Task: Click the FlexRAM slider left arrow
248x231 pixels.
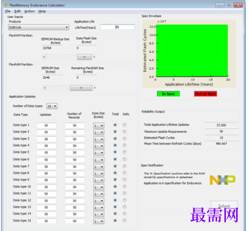Action: [x=45, y=88]
